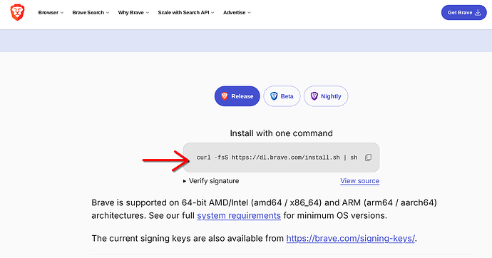The height and width of the screenshot is (258, 492).
Task: Click the blue Beta lion icon
Action: [274, 96]
